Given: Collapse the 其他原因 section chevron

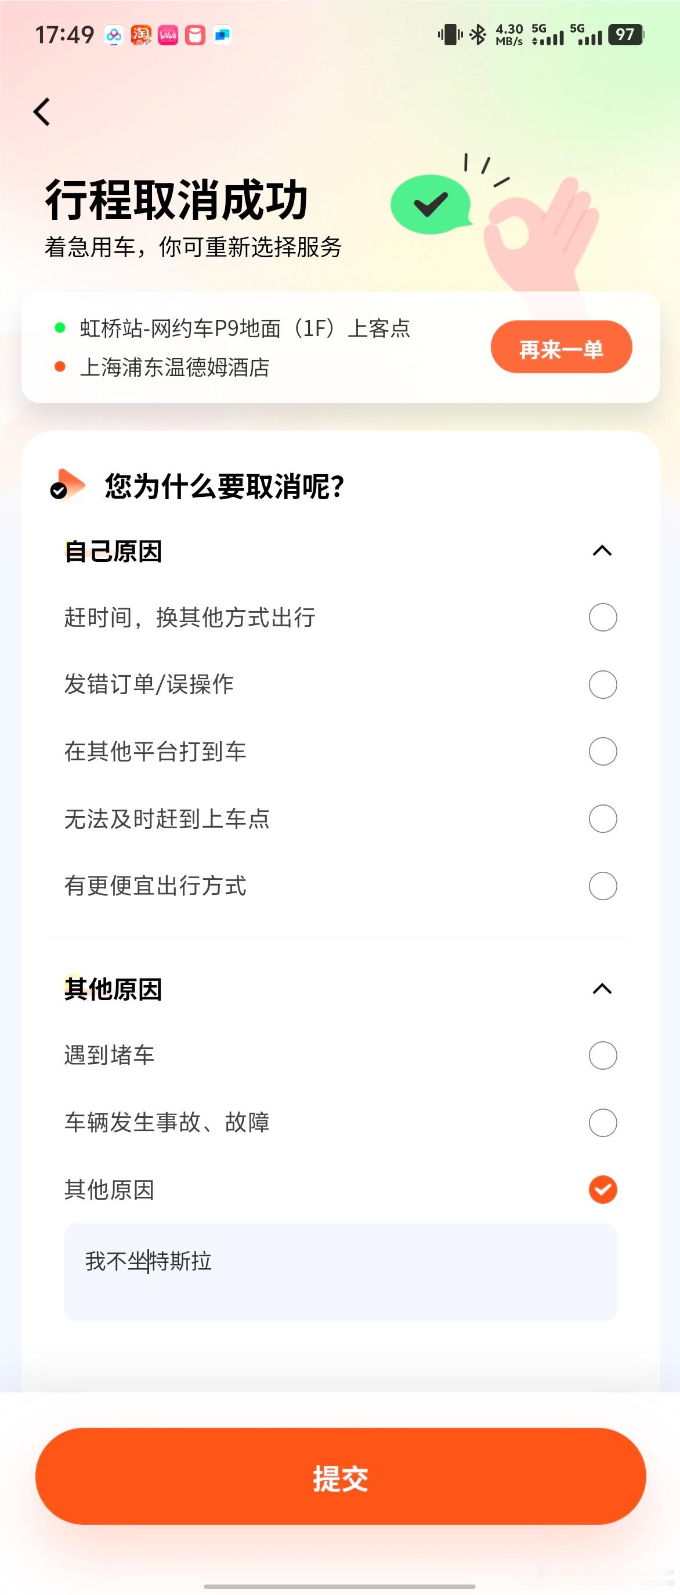Looking at the screenshot, I should point(602,989).
